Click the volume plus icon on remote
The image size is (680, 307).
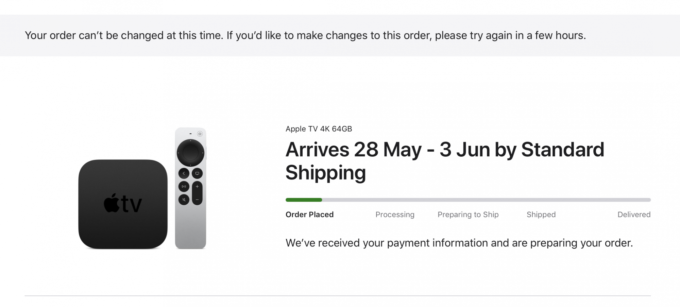point(197,187)
